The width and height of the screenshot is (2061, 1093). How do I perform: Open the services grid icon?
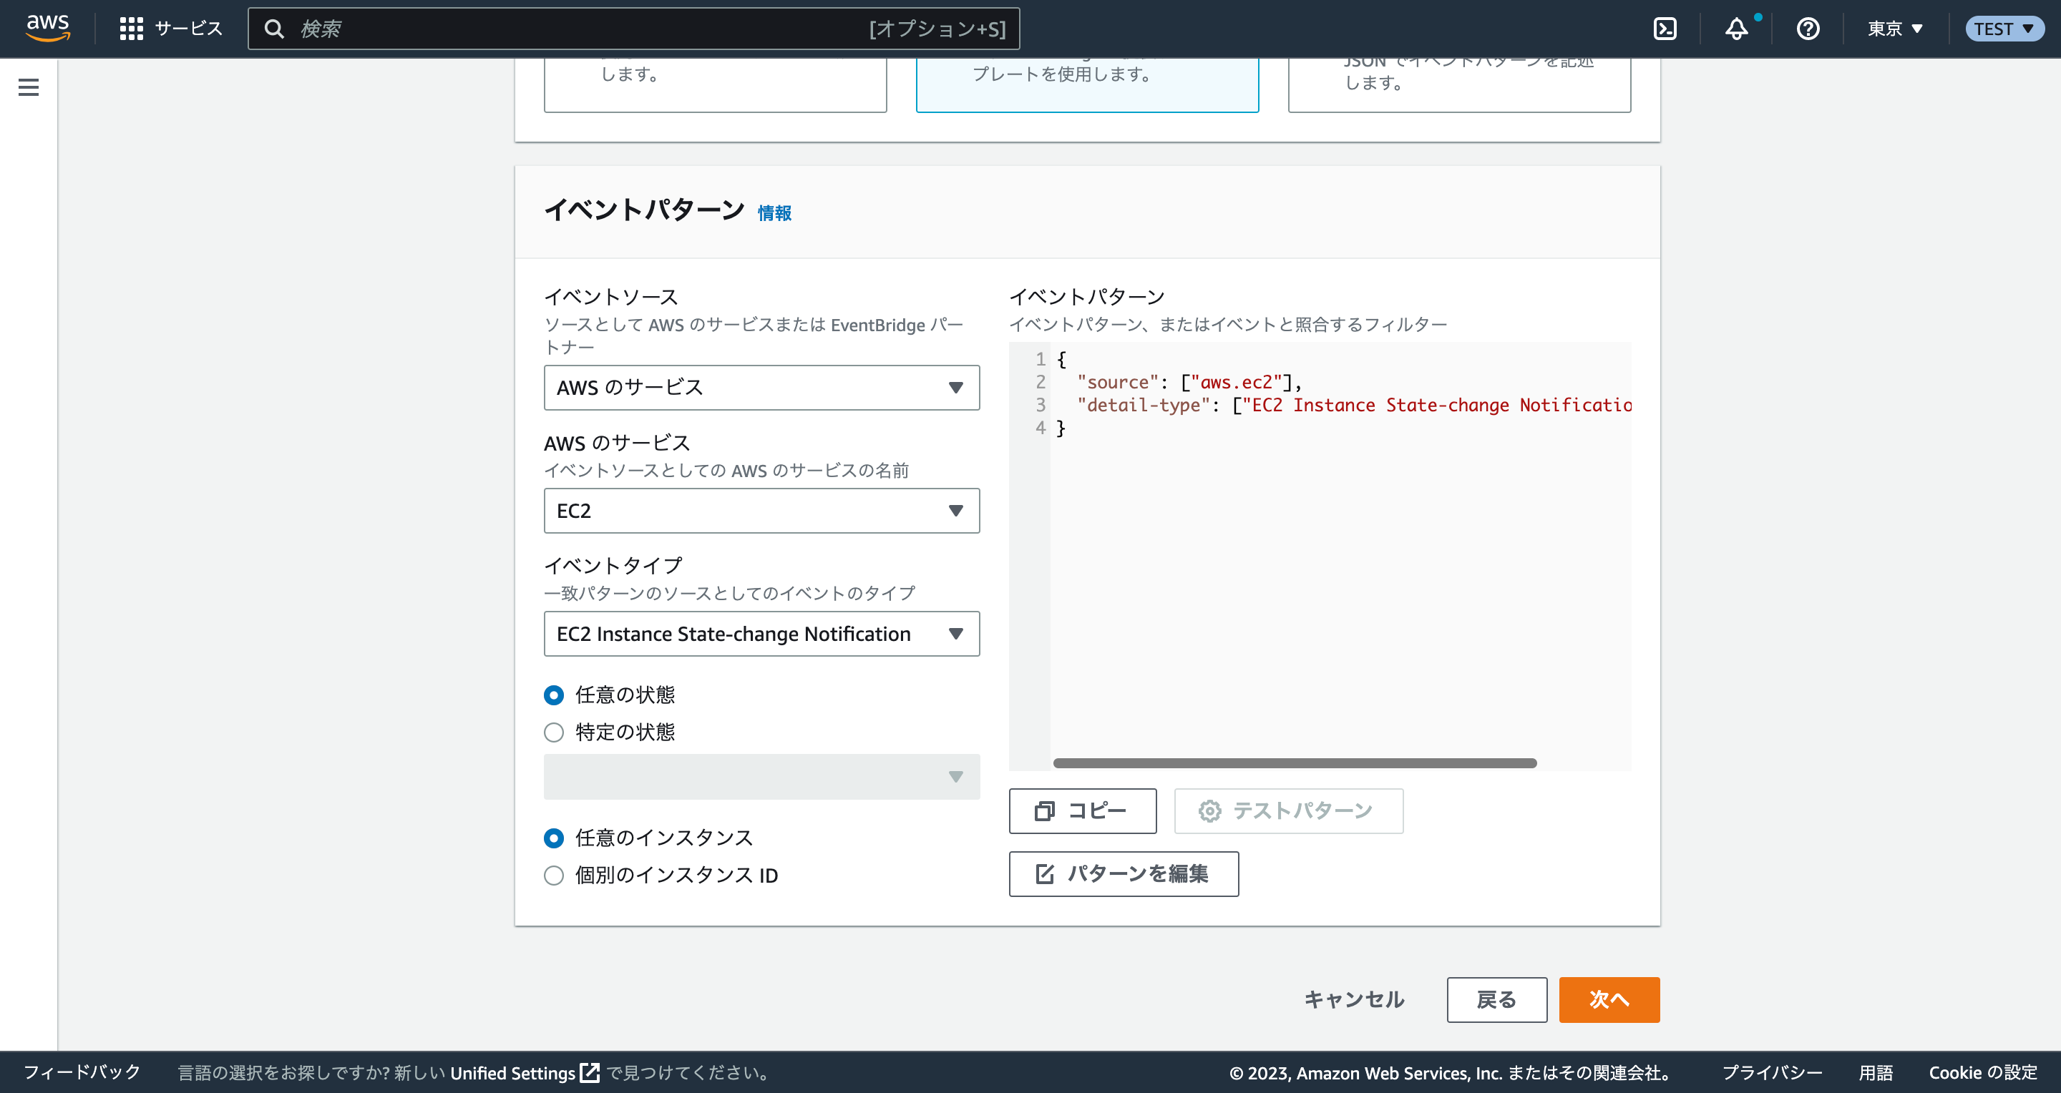(130, 28)
